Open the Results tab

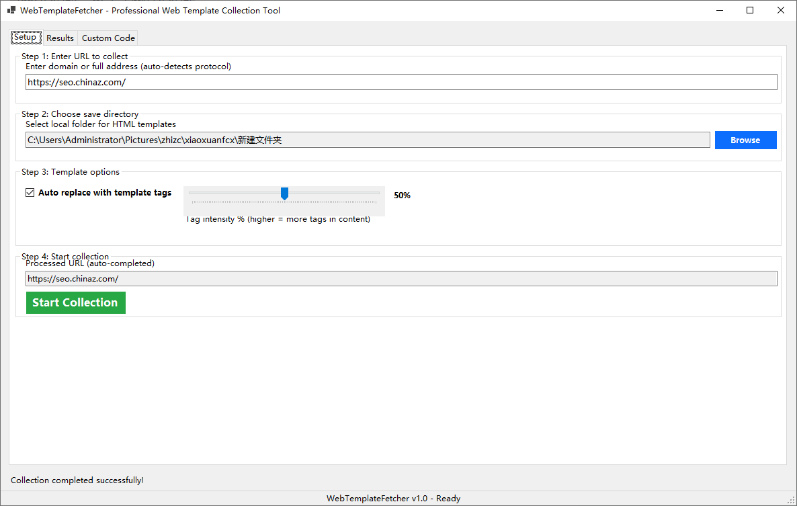60,38
